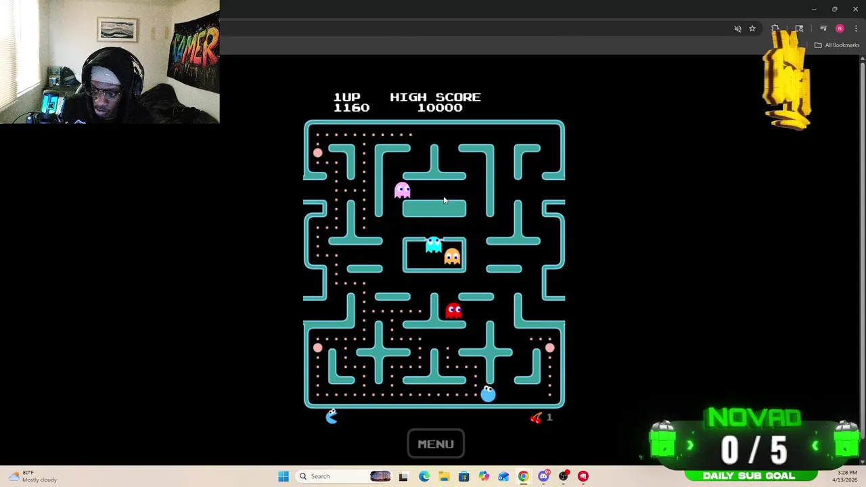Image resolution: width=866 pixels, height=487 pixels.
Task: Bookmark this page with the star icon
Action: pyautogui.click(x=752, y=28)
